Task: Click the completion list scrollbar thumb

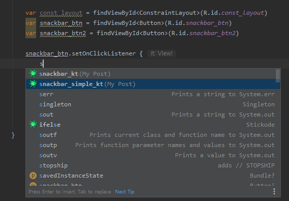Action: (x=278, y=76)
